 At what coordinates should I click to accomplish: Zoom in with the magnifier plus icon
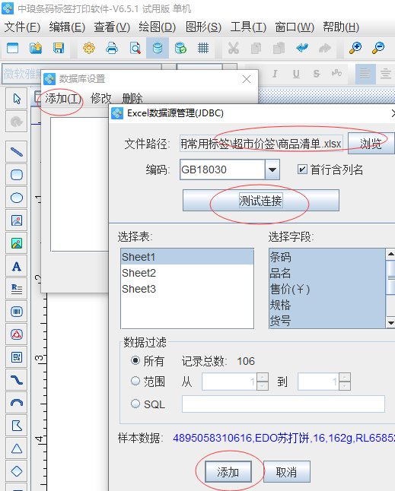[355, 48]
